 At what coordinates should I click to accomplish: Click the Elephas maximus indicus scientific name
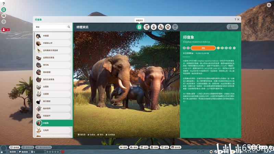point(197,42)
